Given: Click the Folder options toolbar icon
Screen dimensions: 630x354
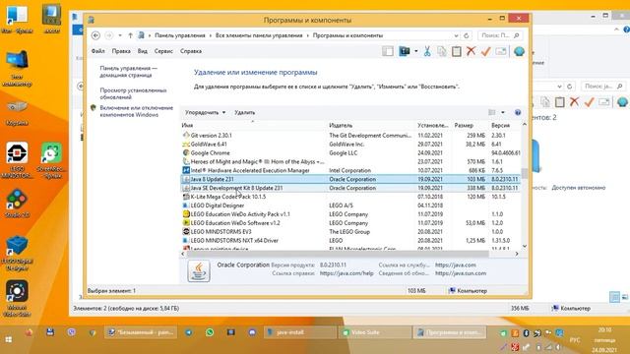Looking at the screenshot, I should pos(405,51).
